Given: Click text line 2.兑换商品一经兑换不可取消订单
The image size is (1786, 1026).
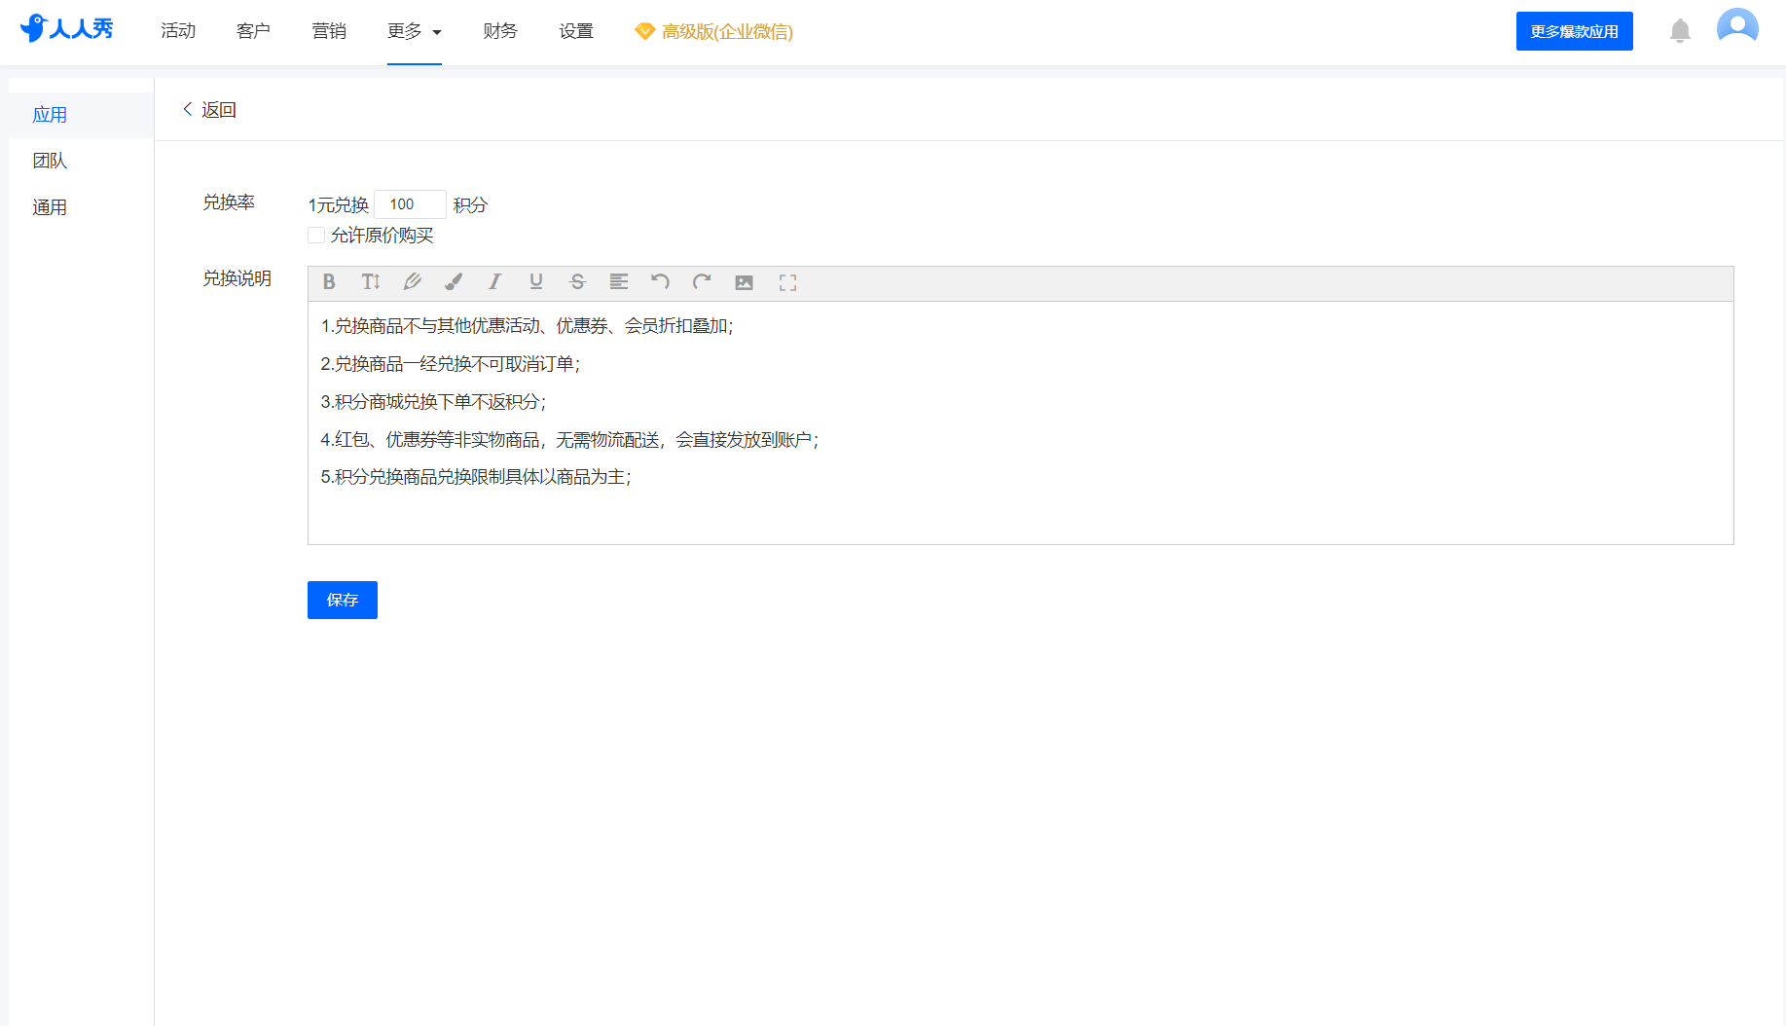Looking at the screenshot, I should 451,364.
